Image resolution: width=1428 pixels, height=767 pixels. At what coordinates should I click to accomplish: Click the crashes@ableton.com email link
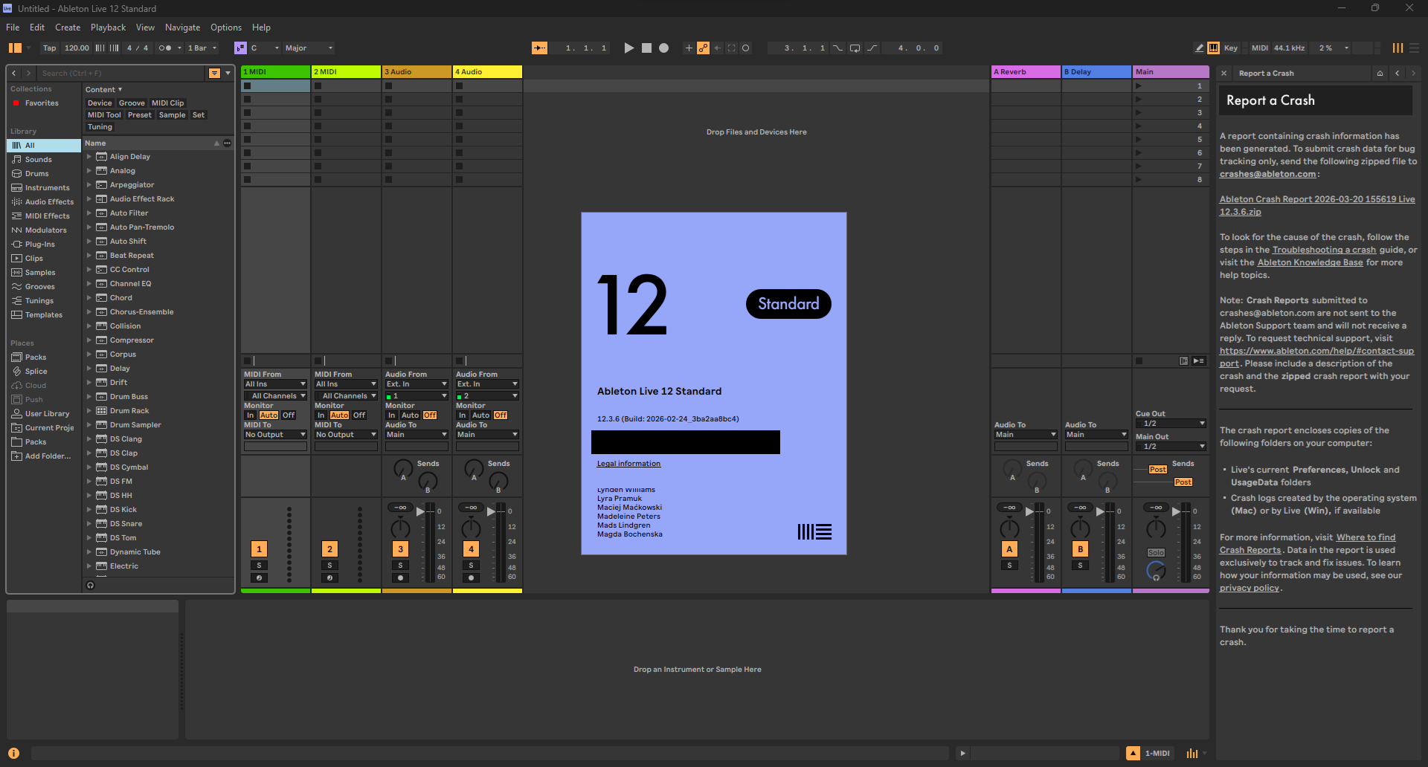pyautogui.click(x=1267, y=174)
